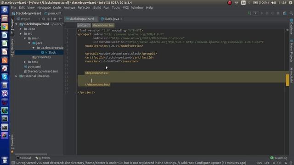Click the LF line separator selector

click(266, 163)
